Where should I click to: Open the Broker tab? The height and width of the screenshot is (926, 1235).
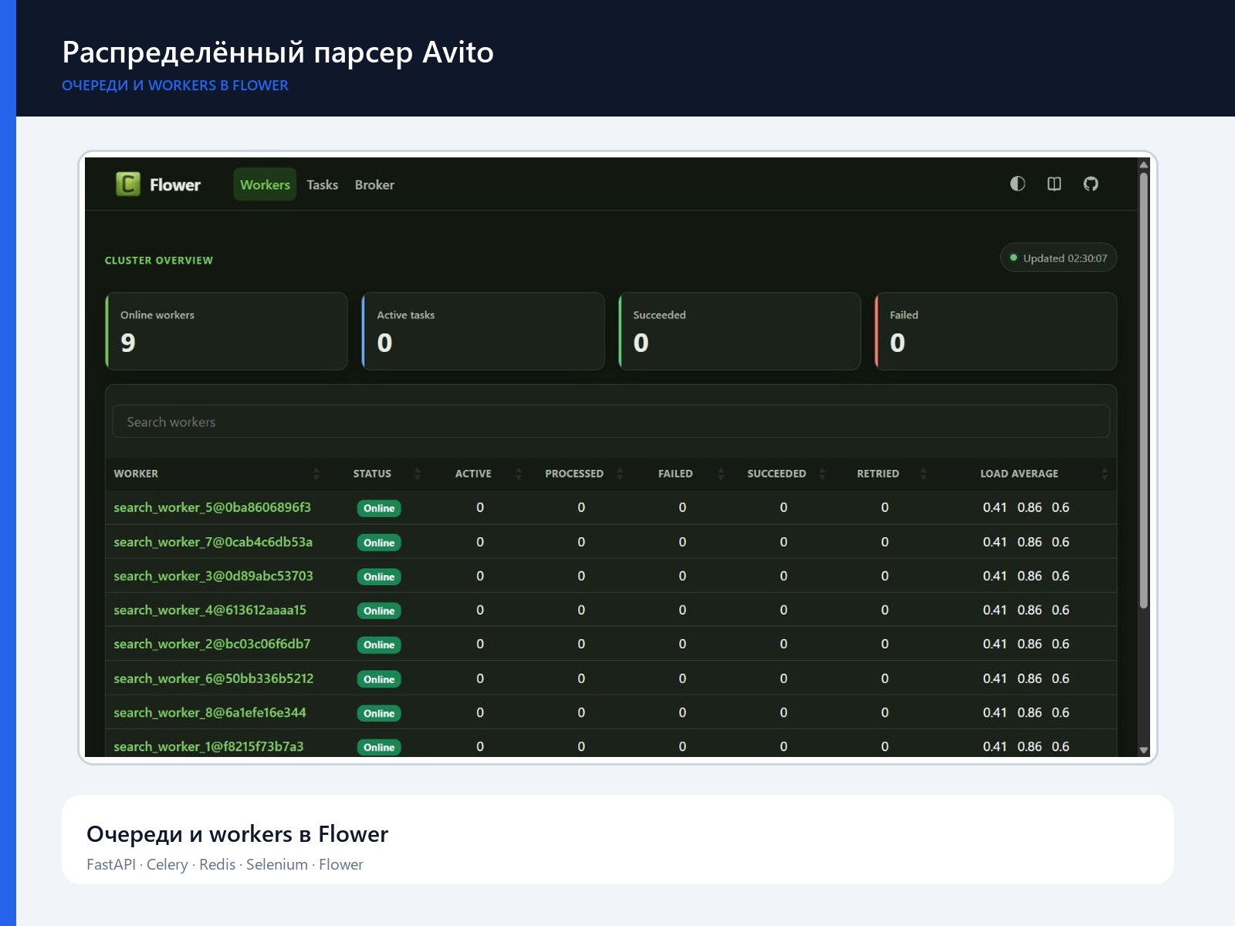(374, 185)
